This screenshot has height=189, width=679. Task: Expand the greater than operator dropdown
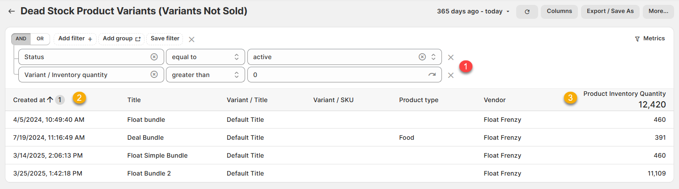205,75
